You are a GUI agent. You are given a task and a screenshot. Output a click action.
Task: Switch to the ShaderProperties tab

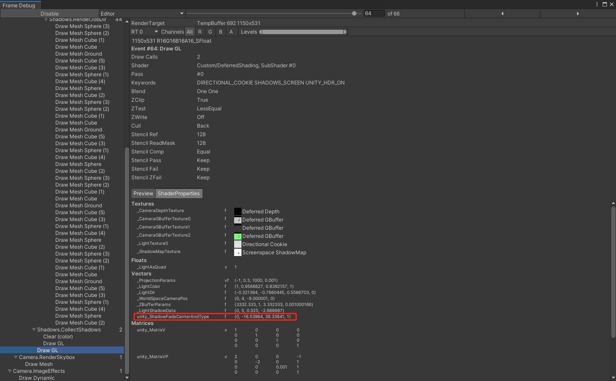[x=179, y=194]
